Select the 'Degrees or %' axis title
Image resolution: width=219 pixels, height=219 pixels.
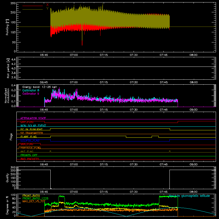pyautogui.click(x=7, y=205)
